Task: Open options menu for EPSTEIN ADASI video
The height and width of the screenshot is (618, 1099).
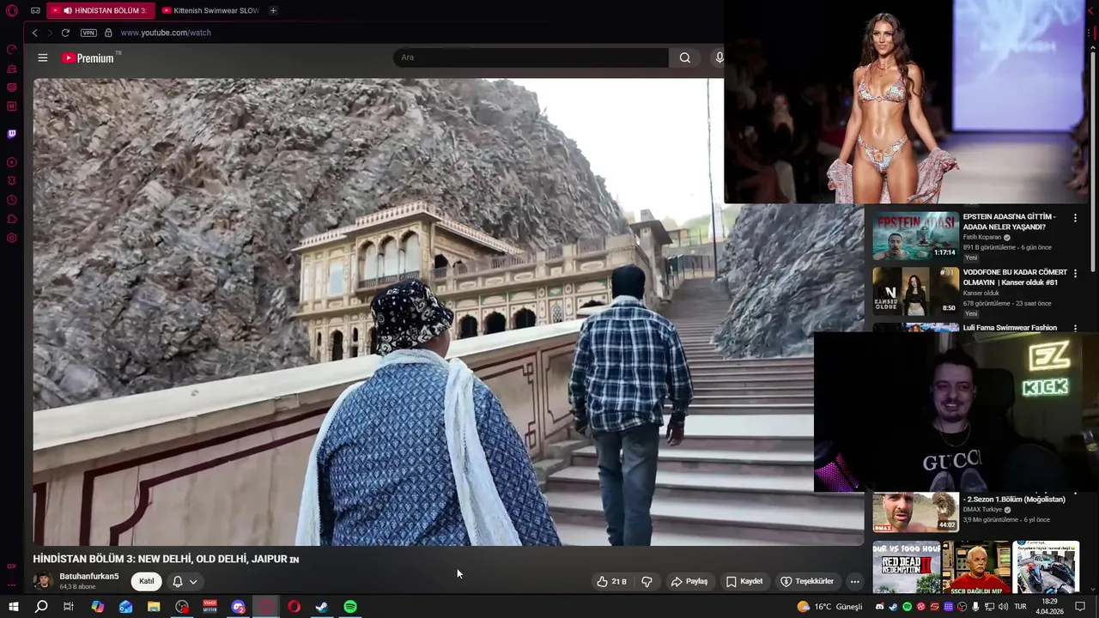Action: tap(1075, 218)
